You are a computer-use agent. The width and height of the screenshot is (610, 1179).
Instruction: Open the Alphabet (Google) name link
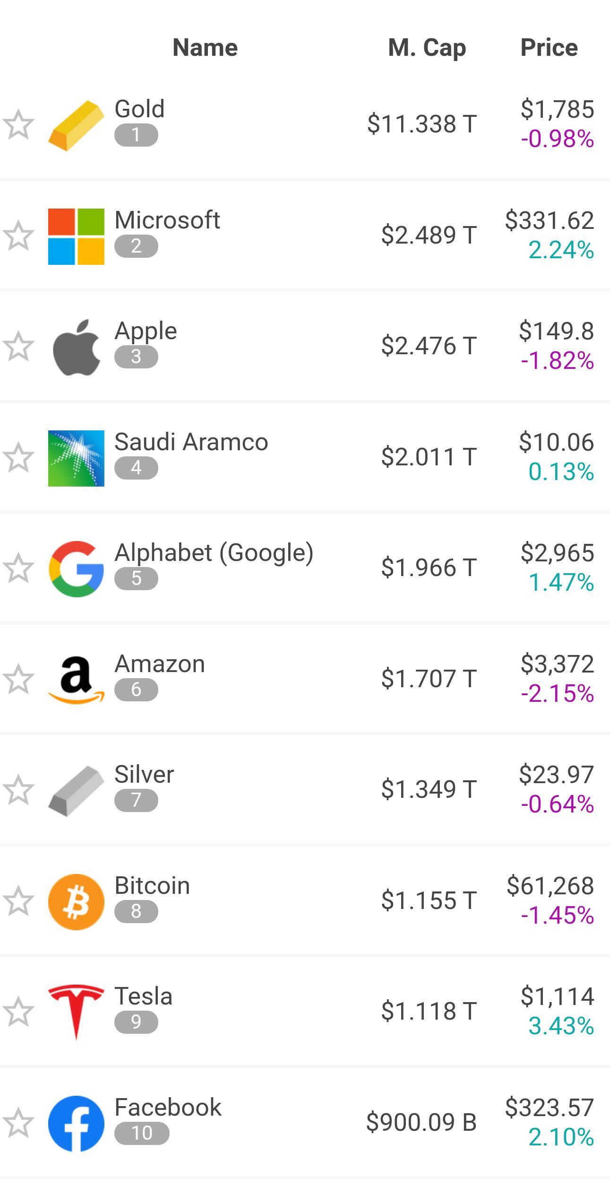pos(214,553)
